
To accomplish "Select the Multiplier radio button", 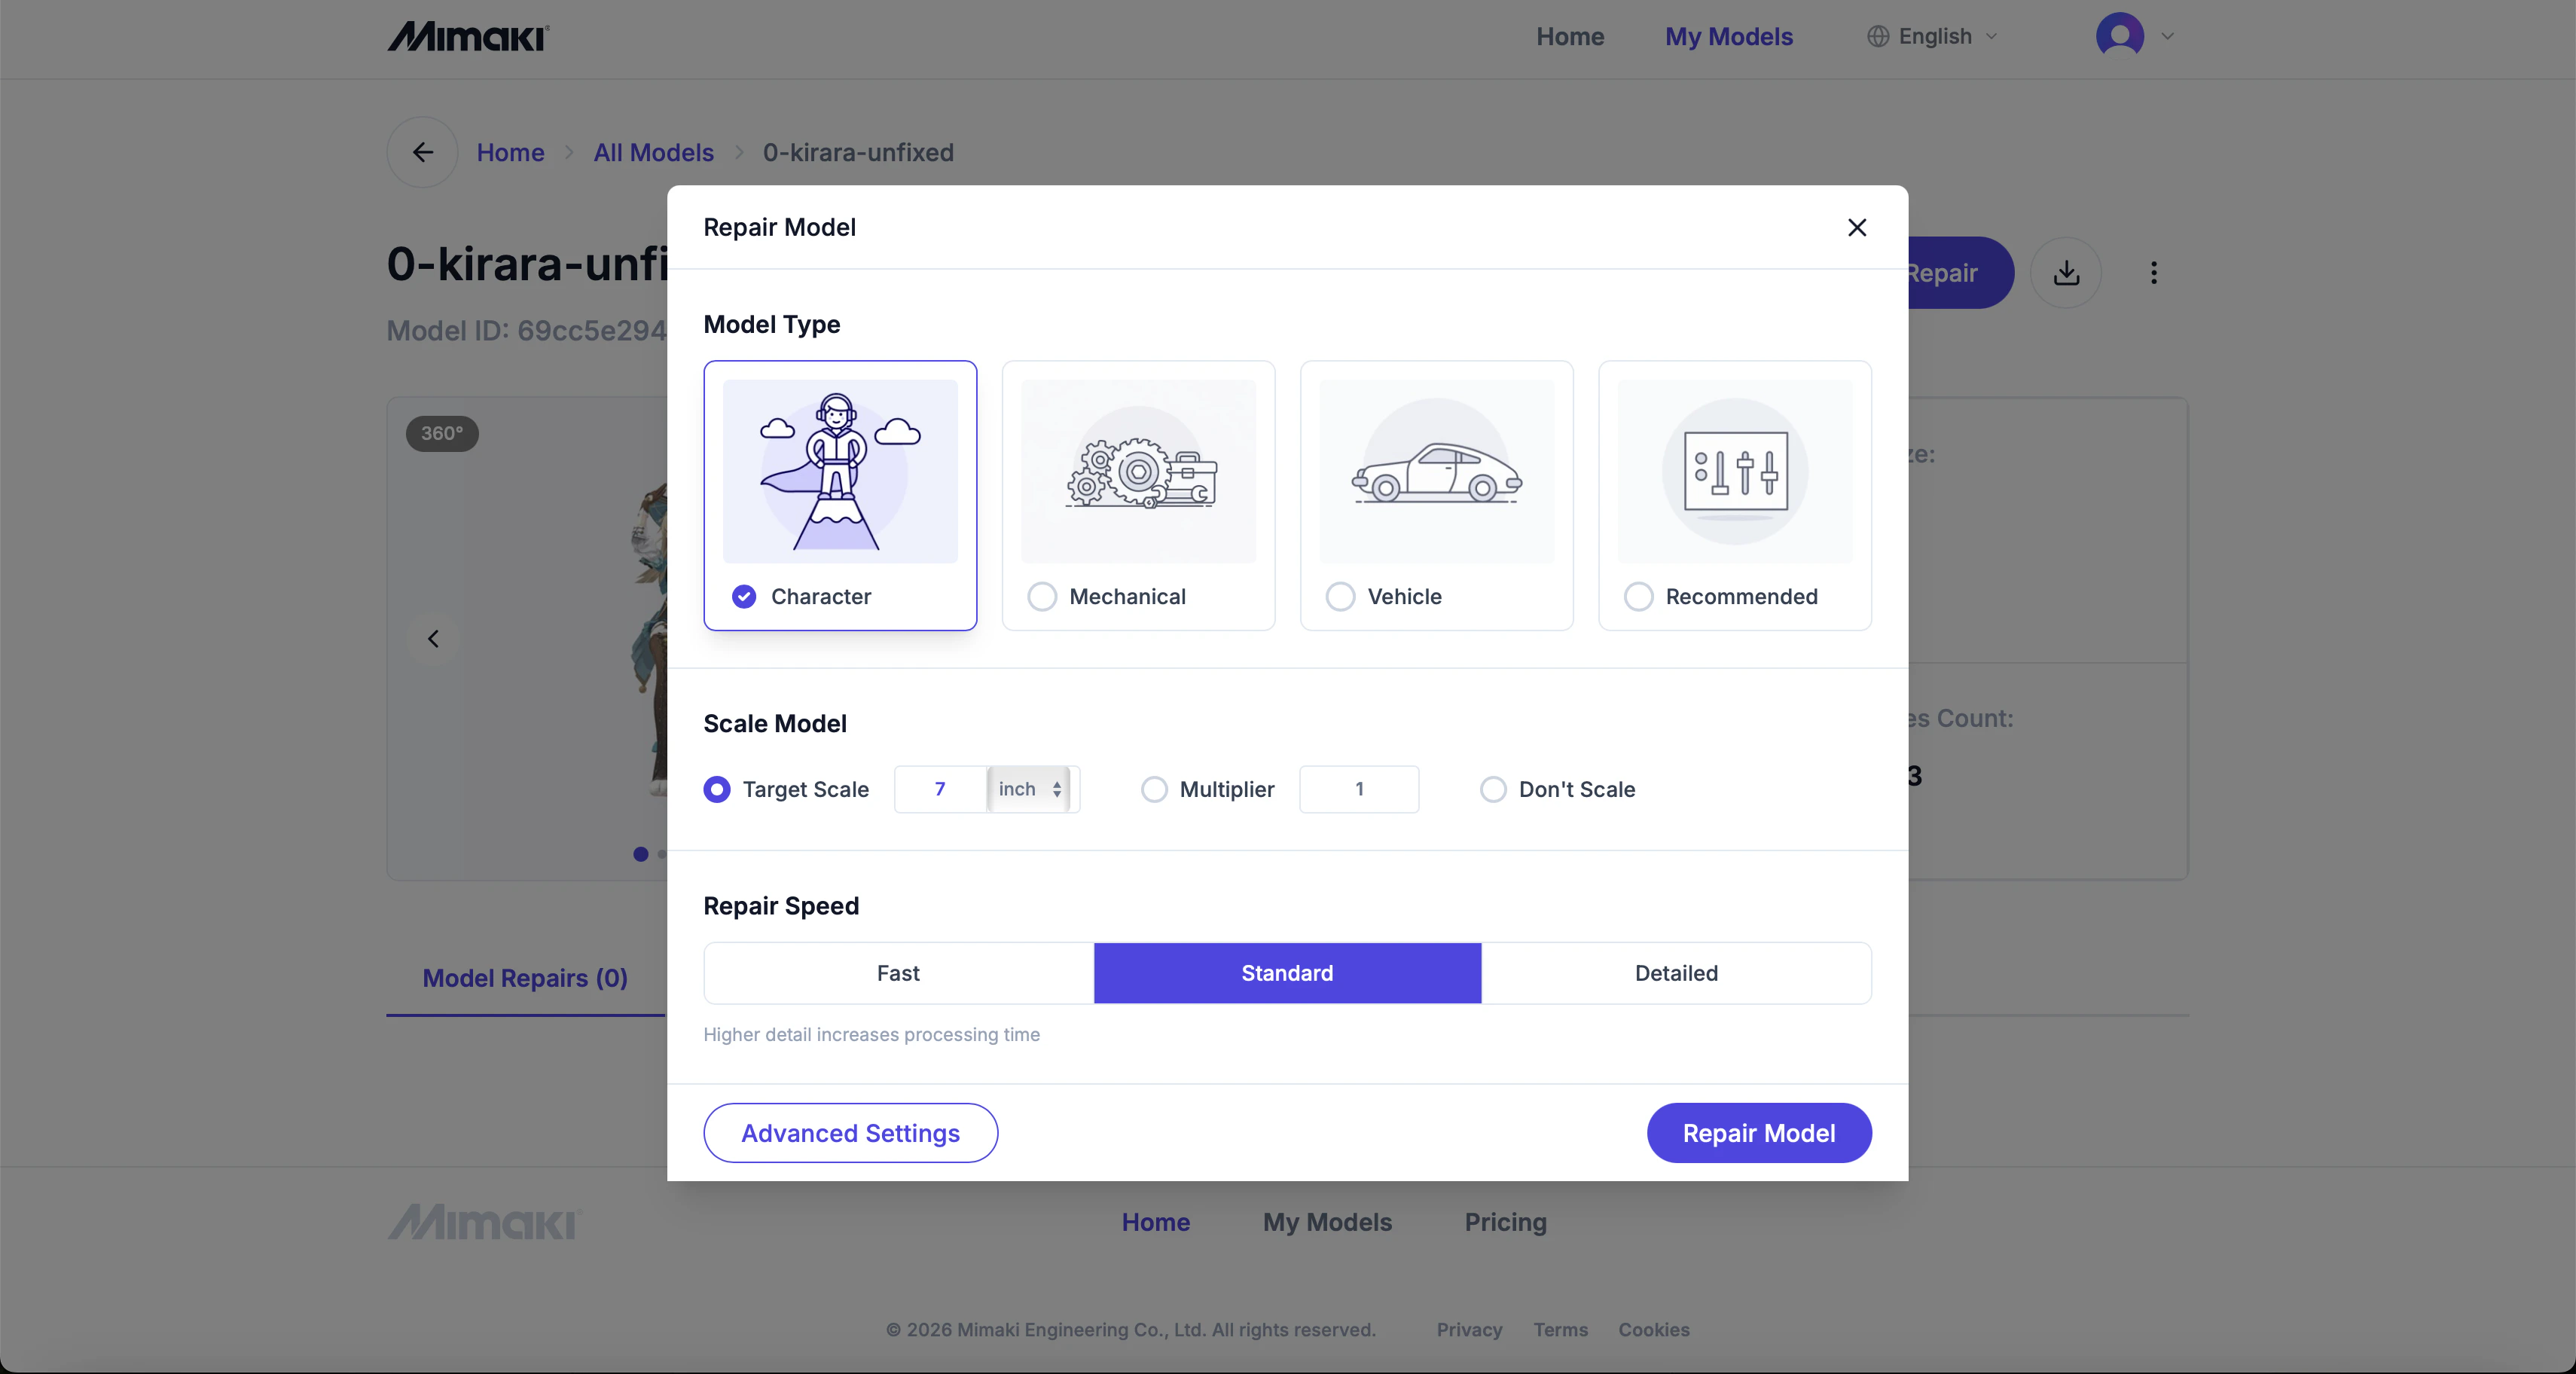I will (x=1154, y=789).
